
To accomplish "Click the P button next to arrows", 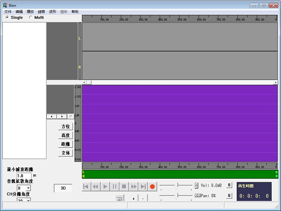I will pyautogui.click(x=71, y=116).
